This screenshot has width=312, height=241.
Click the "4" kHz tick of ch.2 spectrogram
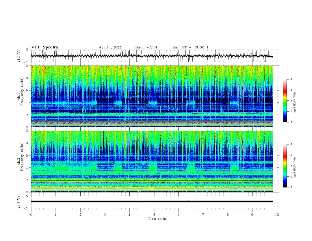[x=28, y=168]
